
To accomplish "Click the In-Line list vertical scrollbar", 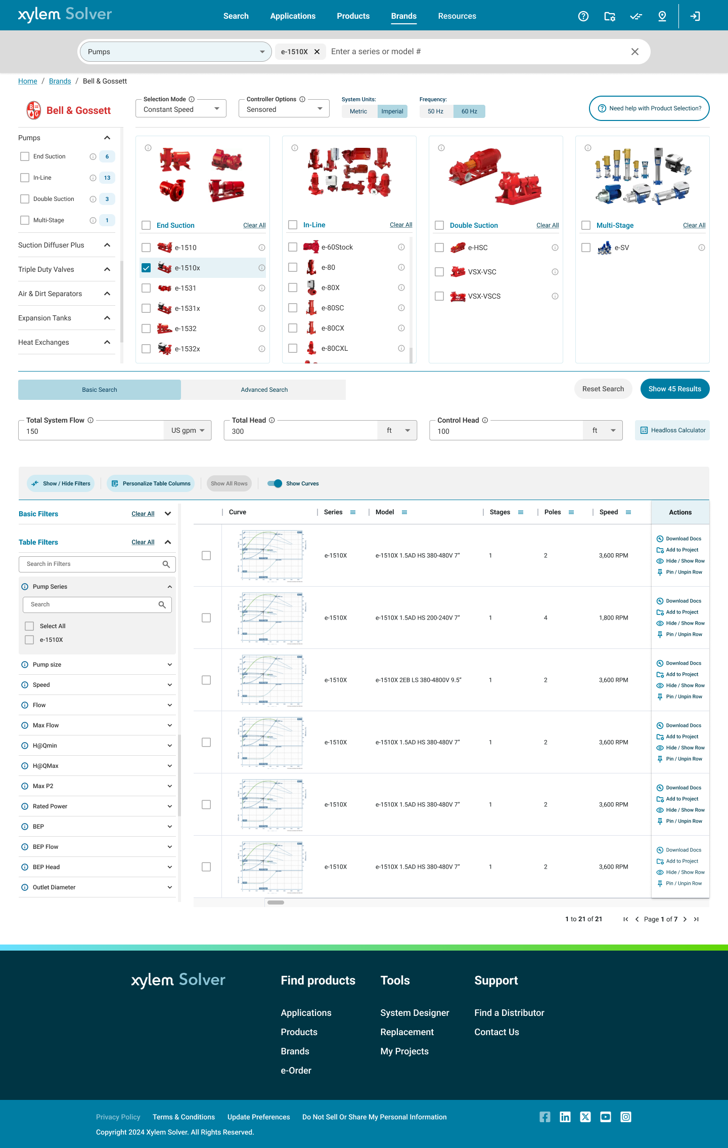I will pos(411,355).
